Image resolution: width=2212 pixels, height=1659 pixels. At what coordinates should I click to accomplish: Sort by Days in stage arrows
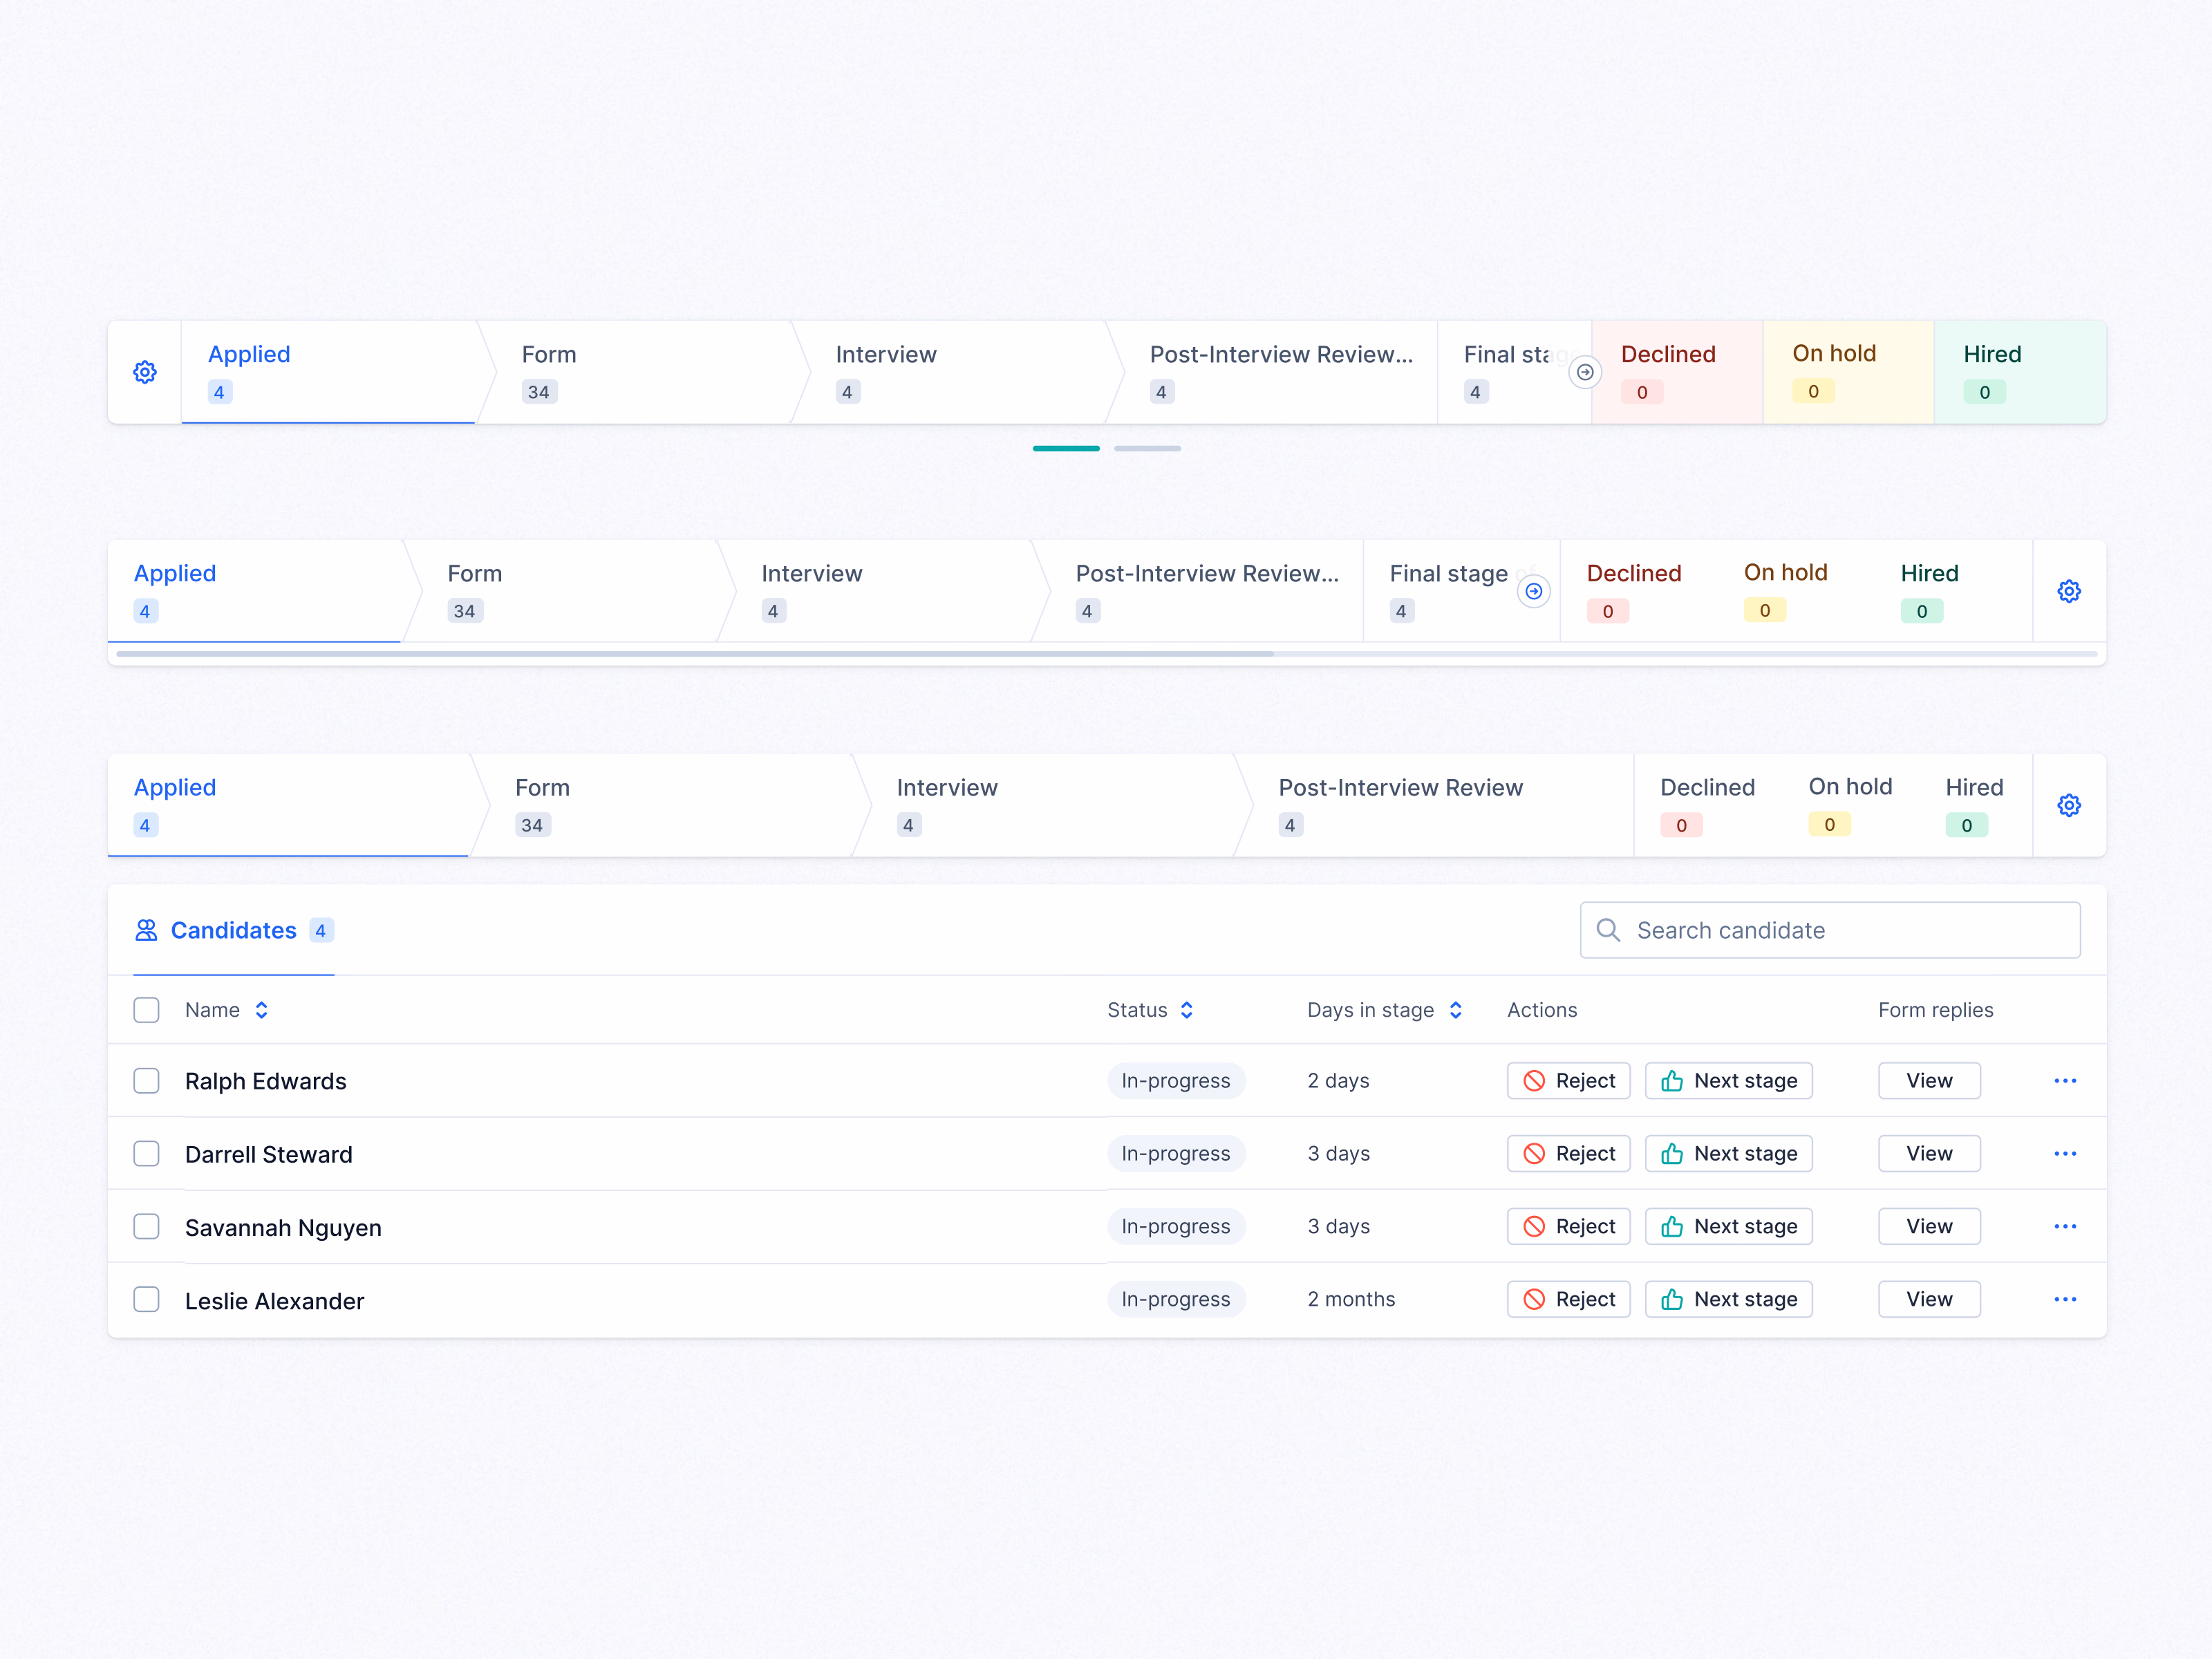(x=1456, y=1010)
